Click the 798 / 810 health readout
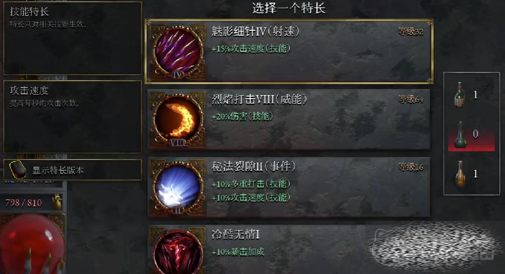505x274 pixels. [x=23, y=203]
